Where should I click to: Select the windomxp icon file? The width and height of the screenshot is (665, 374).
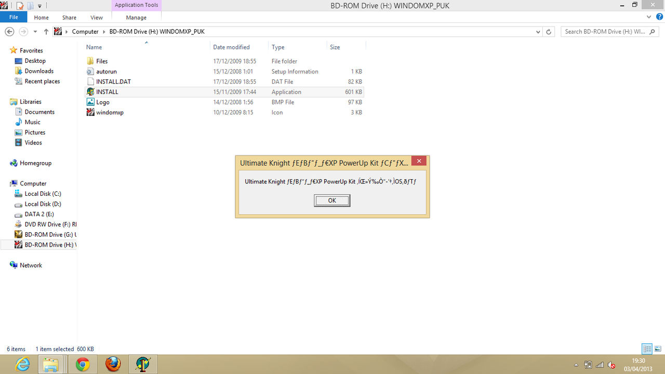(x=90, y=112)
